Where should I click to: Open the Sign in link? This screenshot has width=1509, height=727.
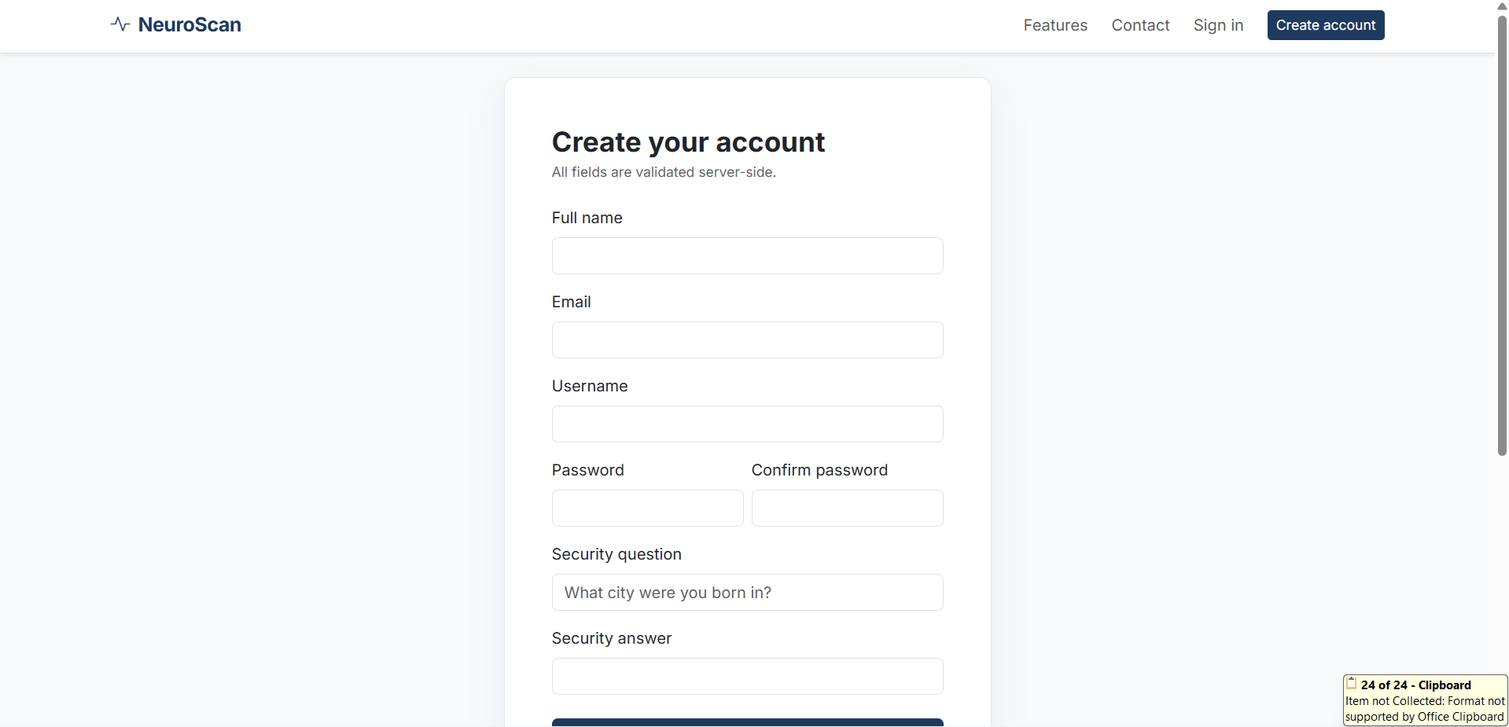tap(1218, 25)
